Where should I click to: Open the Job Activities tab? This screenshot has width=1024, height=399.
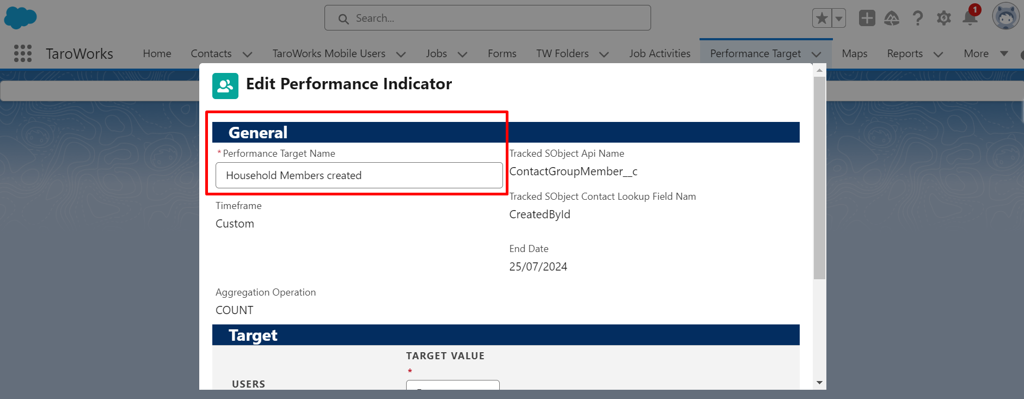coord(660,53)
